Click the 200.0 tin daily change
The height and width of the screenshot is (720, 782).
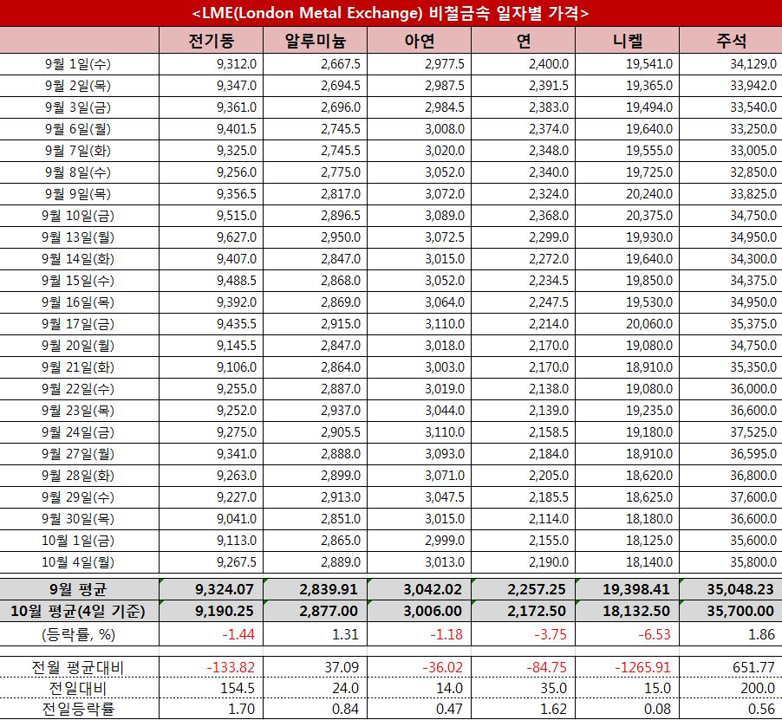[758, 688]
